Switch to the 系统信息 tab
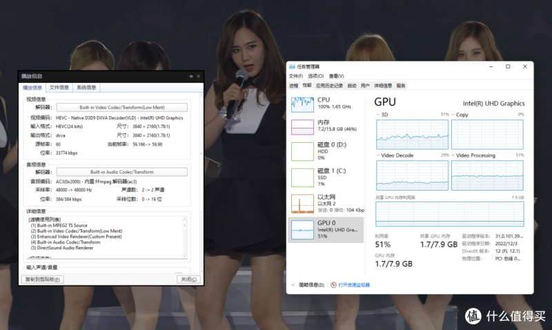 [x=86, y=88]
